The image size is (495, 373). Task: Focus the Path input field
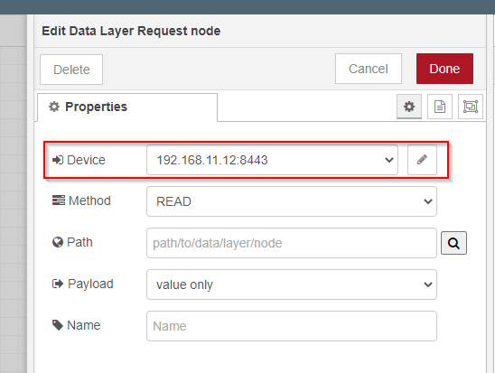click(292, 243)
